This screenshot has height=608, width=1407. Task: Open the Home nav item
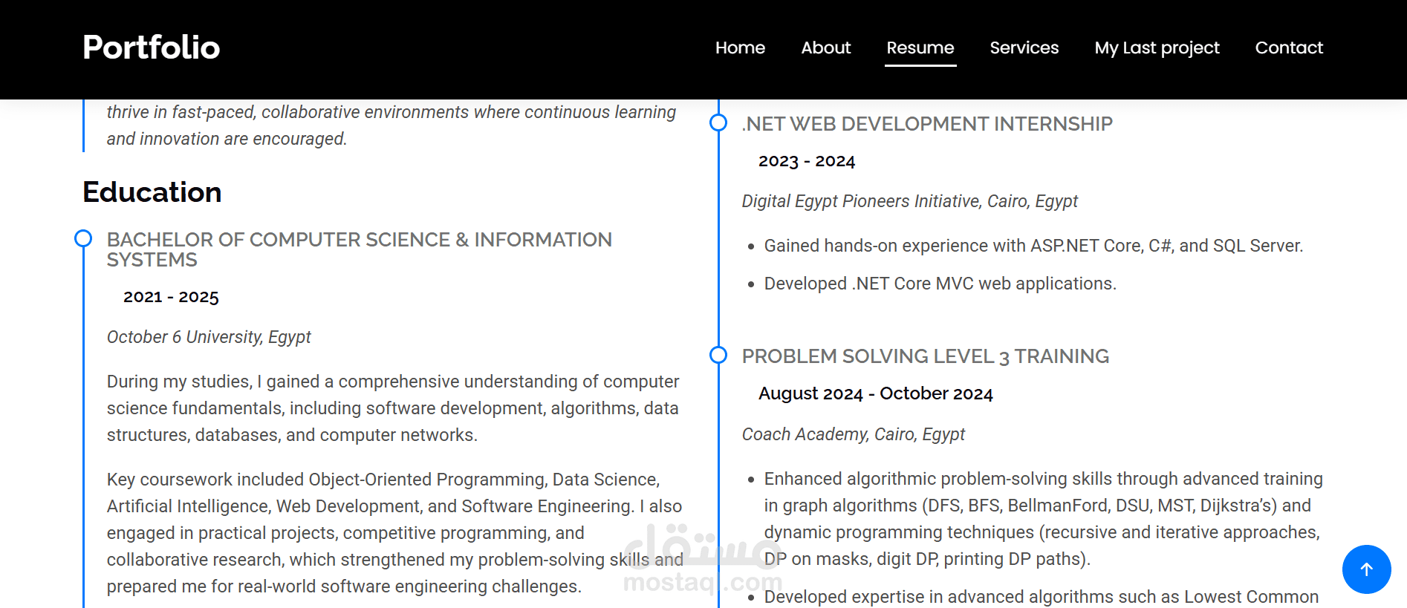(x=740, y=48)
